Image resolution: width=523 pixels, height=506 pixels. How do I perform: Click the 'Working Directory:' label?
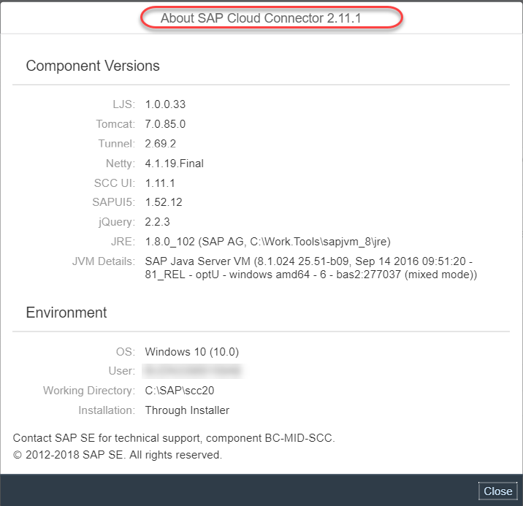pos(89,391)
